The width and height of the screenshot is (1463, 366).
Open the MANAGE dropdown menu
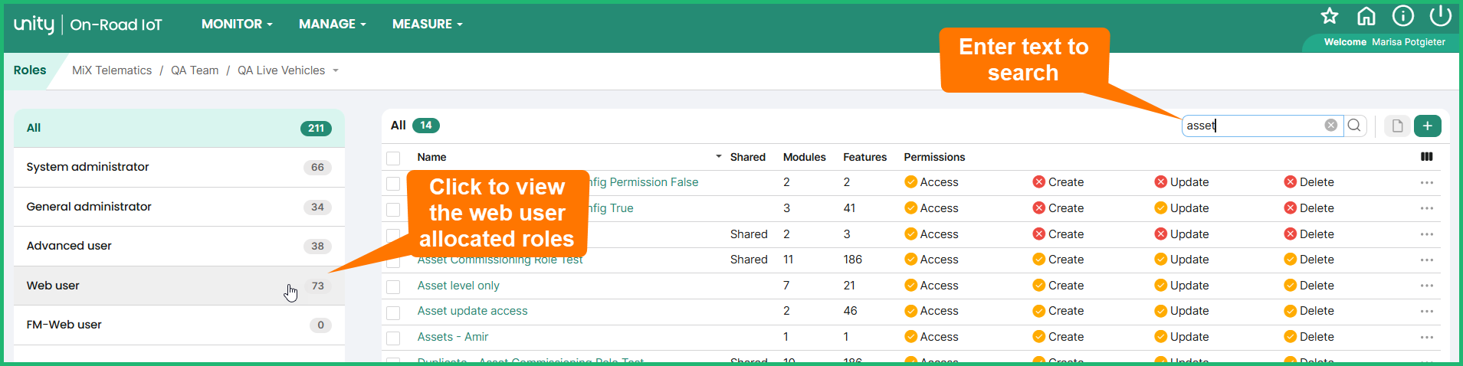(x=333, y=24)
